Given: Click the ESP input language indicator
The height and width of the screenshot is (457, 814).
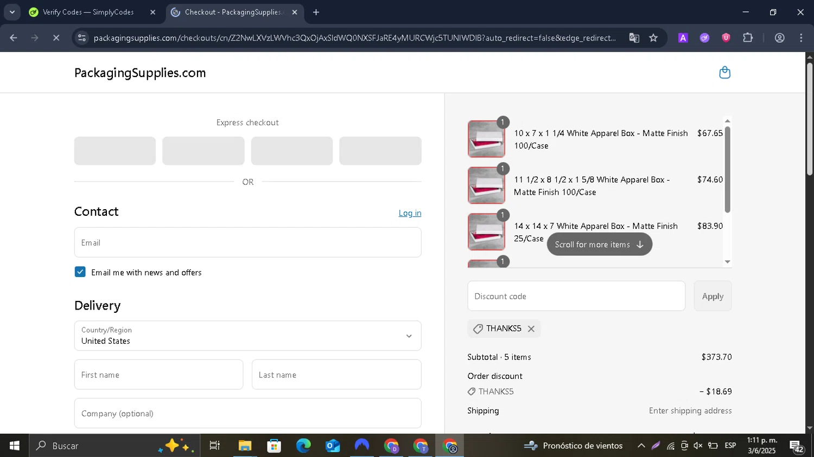Looking at the screenshot, I should coord(730,446).
